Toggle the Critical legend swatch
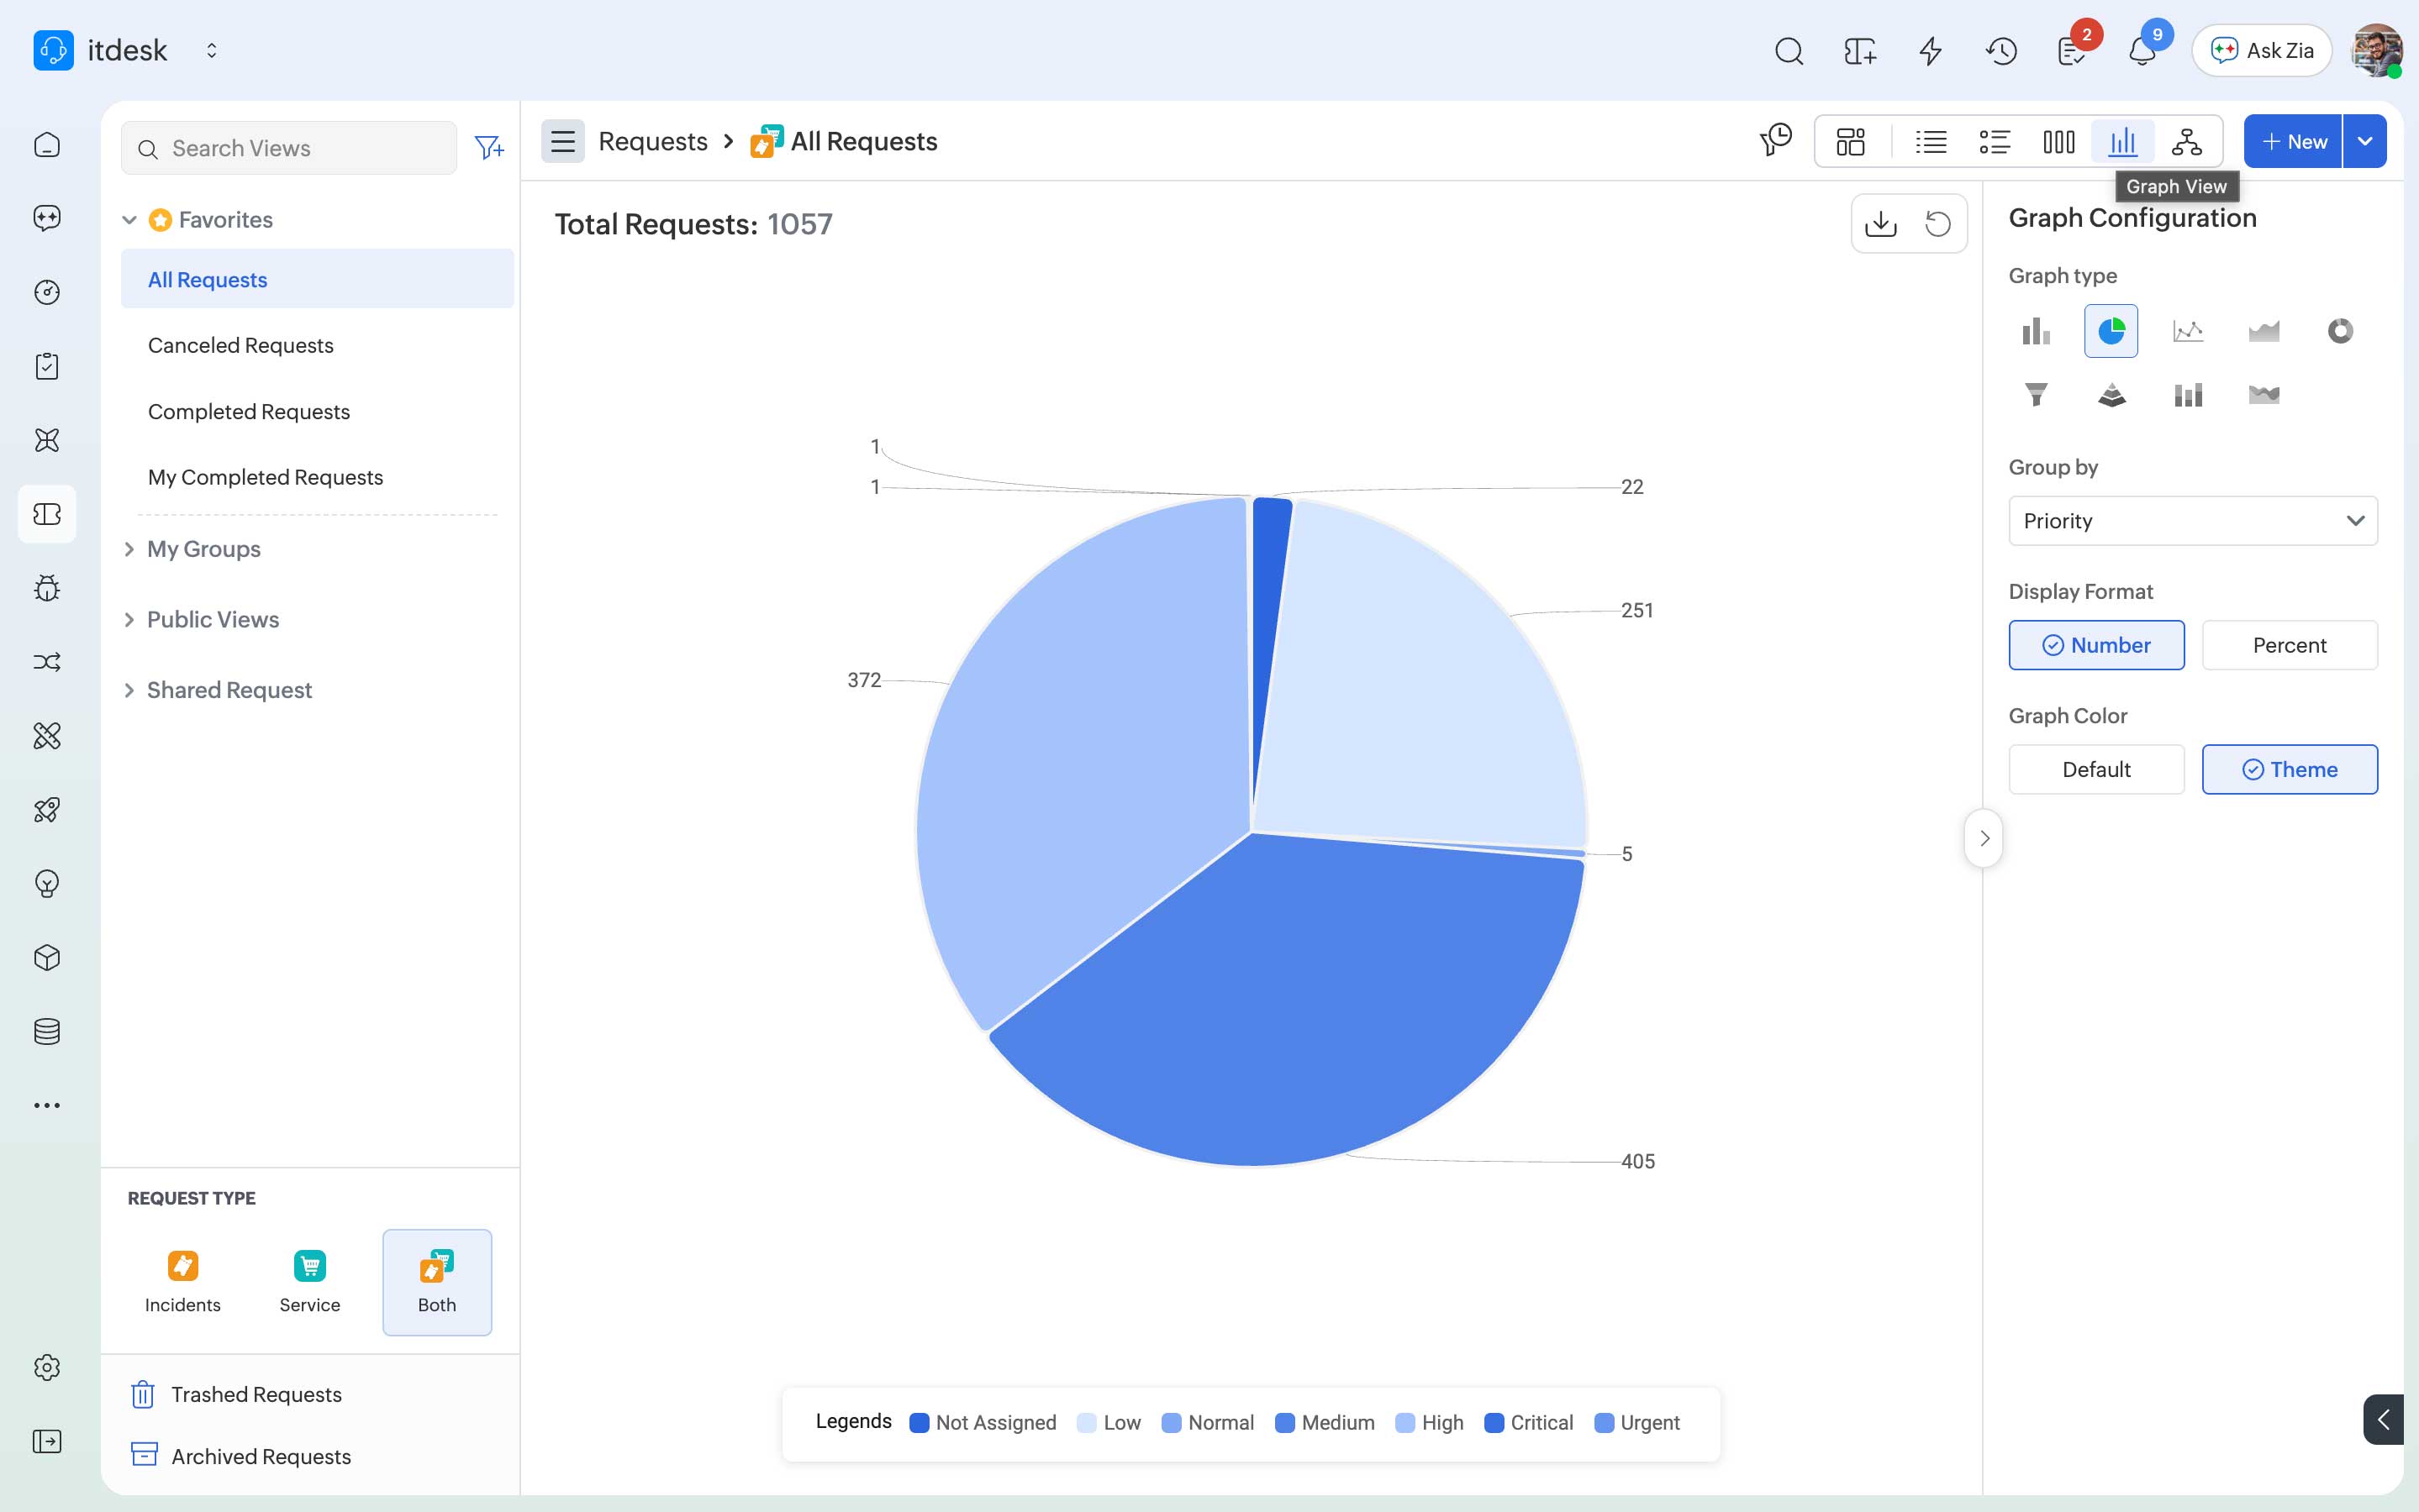Image resolution: width=2419 pixels, height=1512 pixels. [1494, 1423]
